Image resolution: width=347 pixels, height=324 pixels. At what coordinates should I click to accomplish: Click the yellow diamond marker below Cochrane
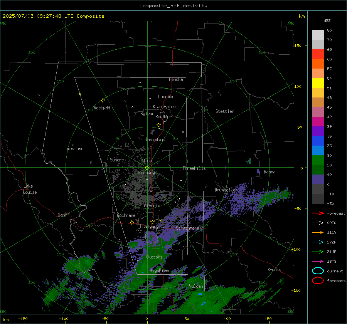pos(132,222)
